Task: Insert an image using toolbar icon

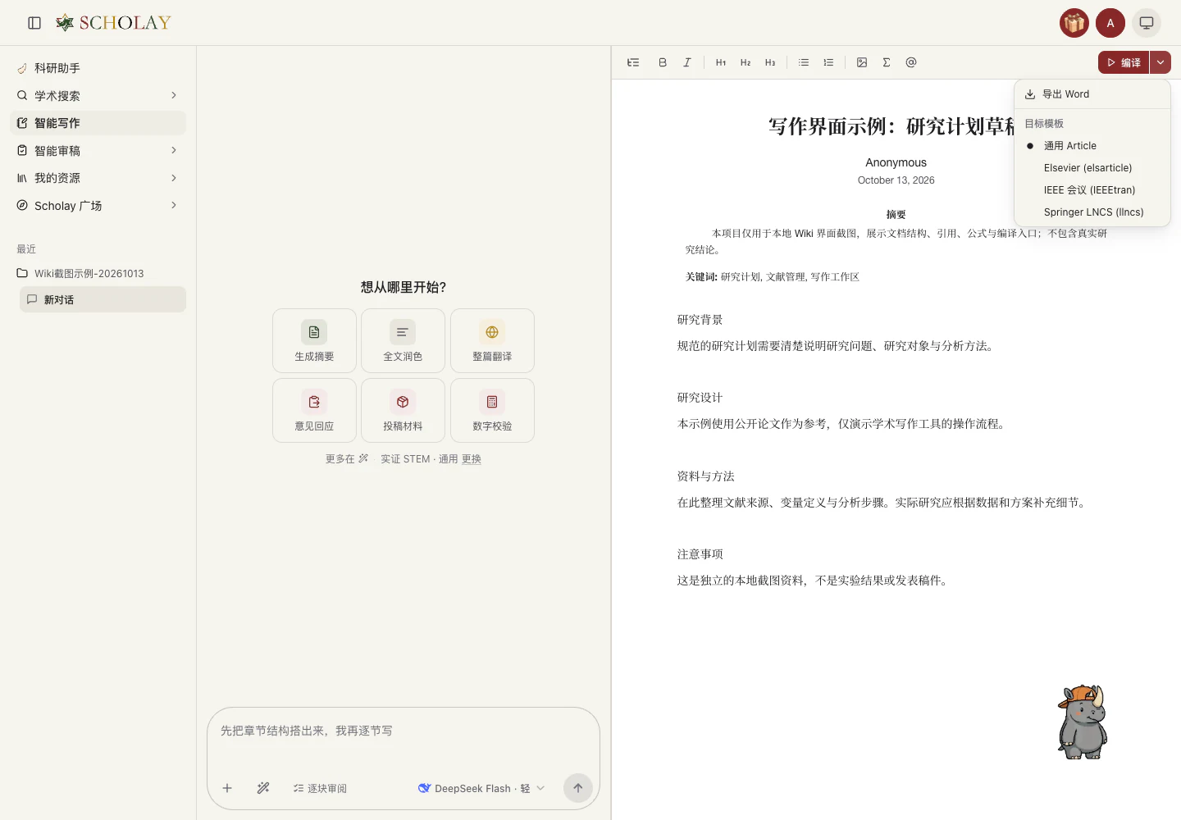Action: pyautogui.click(x=862, y=62)
